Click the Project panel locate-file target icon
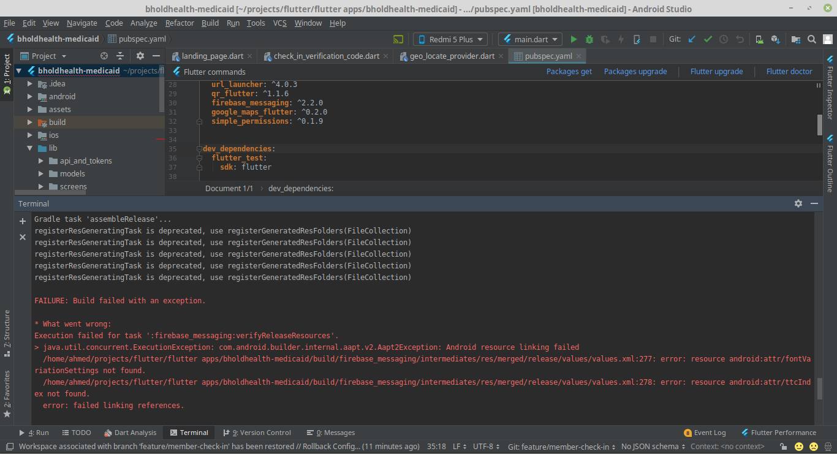This screenshot has height=454, width=837. pos(104,56)
